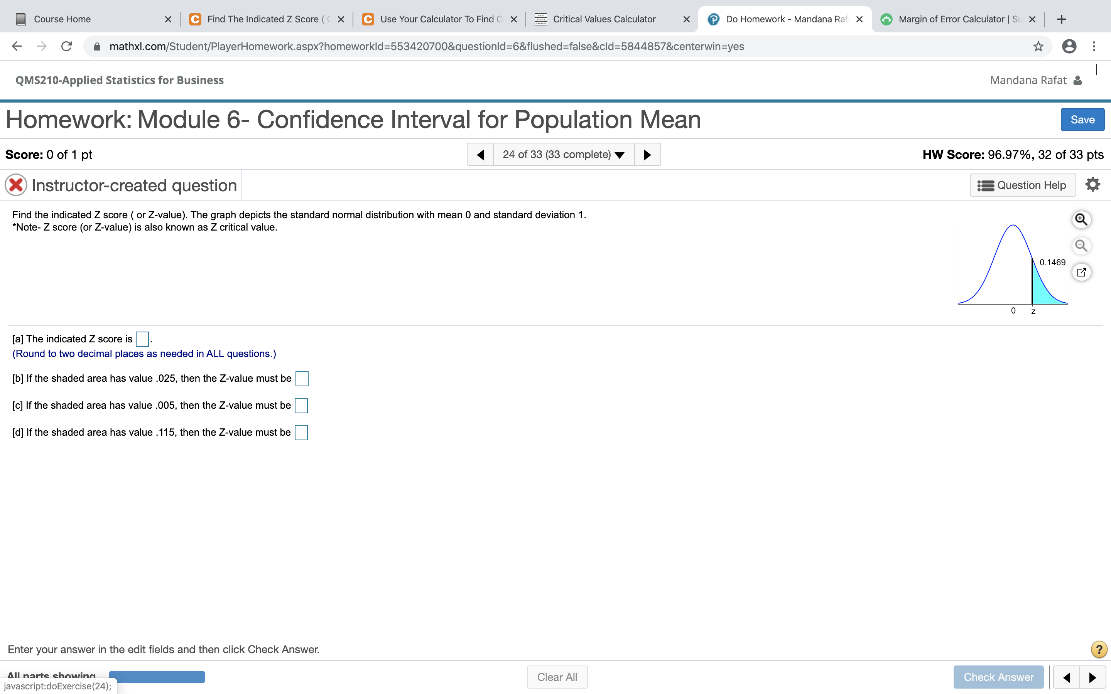The width and height of the screenshot is (1111, 694).
Task: Click the Clear All button
Action: coord(557,677)
